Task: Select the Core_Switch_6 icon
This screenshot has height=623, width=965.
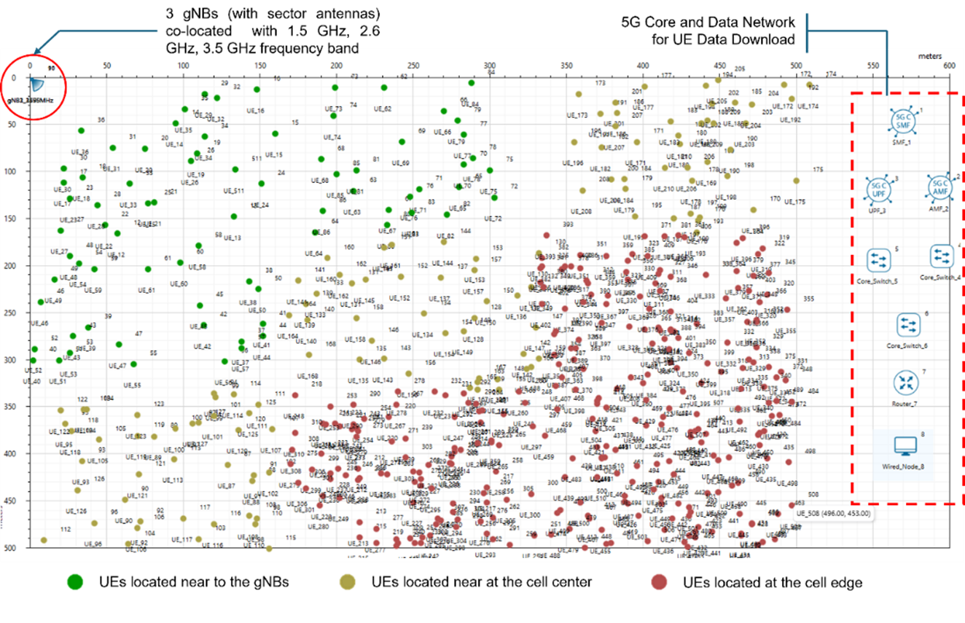Action: tap(907, 324)
